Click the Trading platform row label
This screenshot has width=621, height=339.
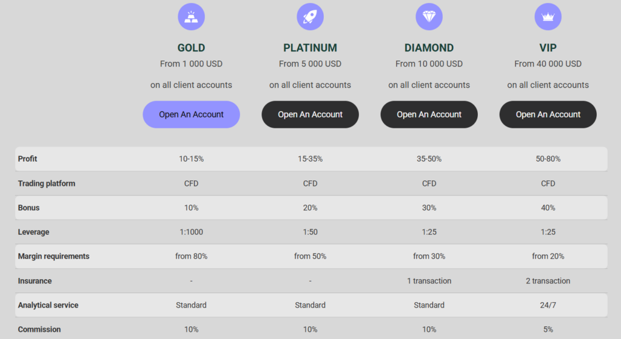47,183
